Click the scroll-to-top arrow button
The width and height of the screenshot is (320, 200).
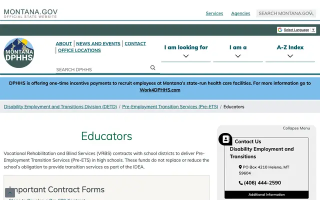point(10,192)
